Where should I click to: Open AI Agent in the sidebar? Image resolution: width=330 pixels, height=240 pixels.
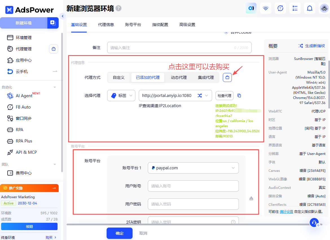23,96
